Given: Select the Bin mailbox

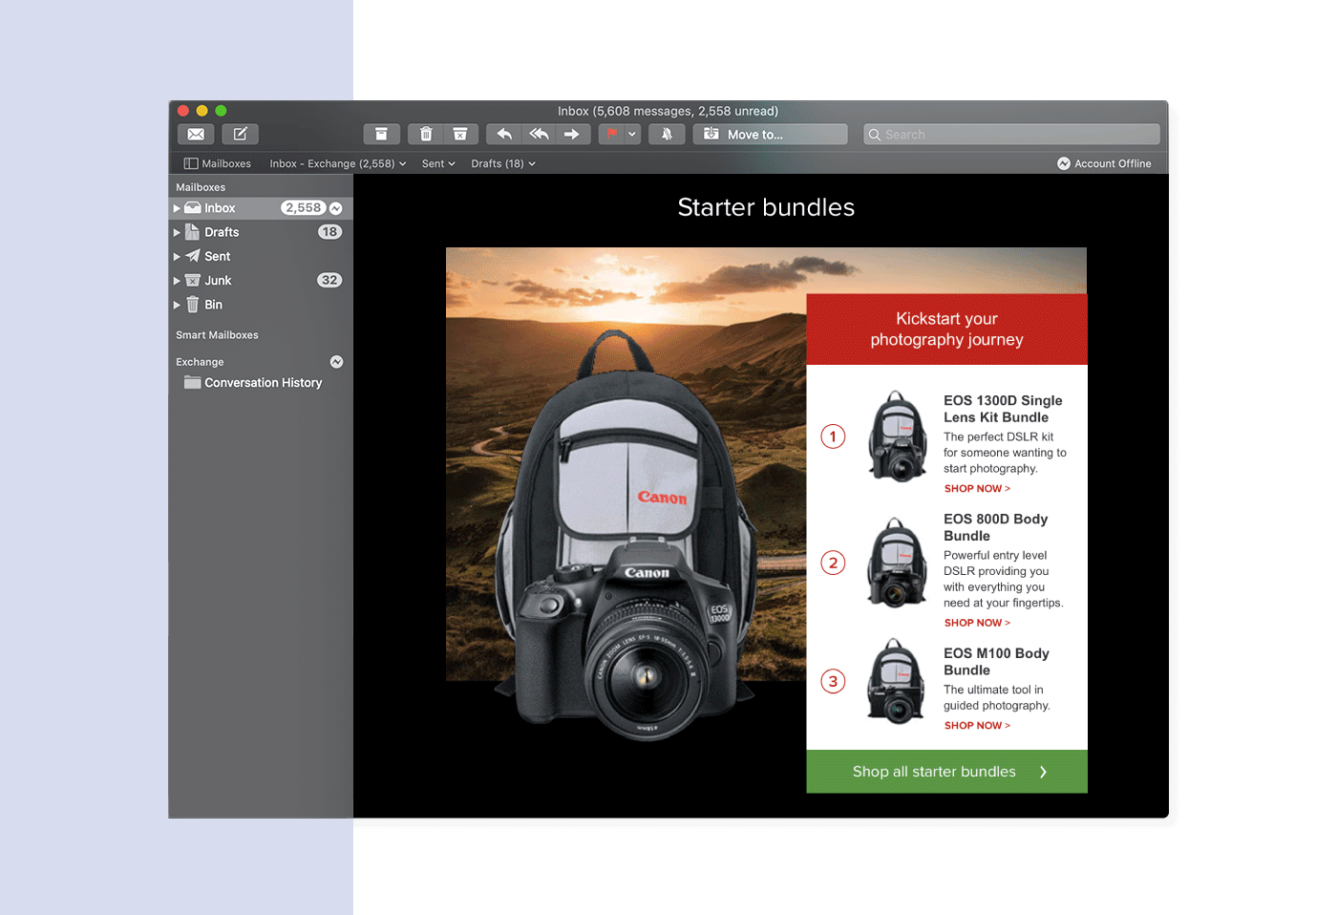Looking at the screenshot, I should (261, 305).
